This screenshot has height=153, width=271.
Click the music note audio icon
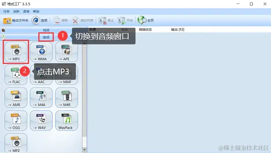3,37
